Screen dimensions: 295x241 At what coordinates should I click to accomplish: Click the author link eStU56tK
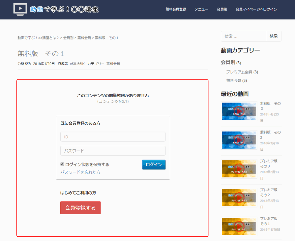[x=77, y=64]
